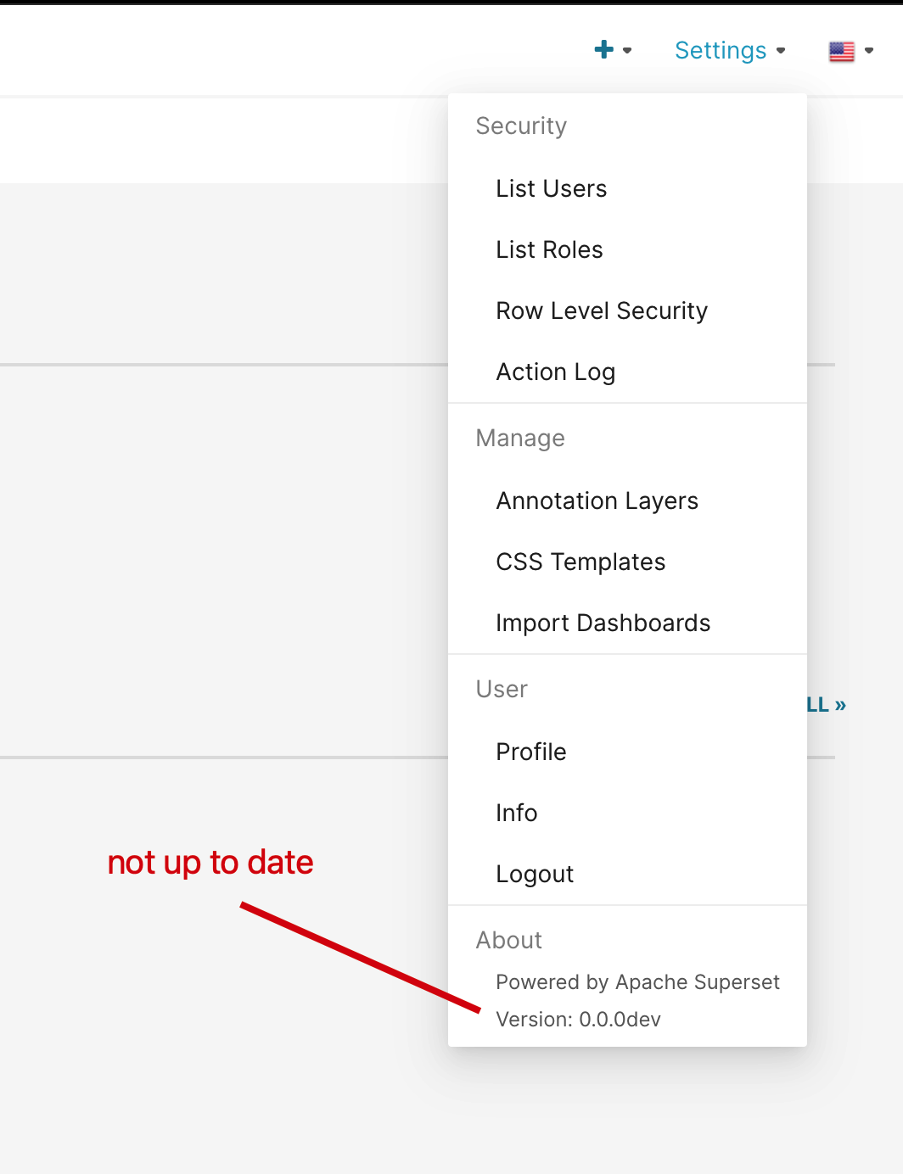Click the US flag language icon
The height and width of the screenshot is (1174, 903).
(x=843, y=50)
